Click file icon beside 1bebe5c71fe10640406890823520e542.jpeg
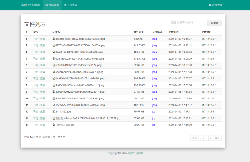 54,105
